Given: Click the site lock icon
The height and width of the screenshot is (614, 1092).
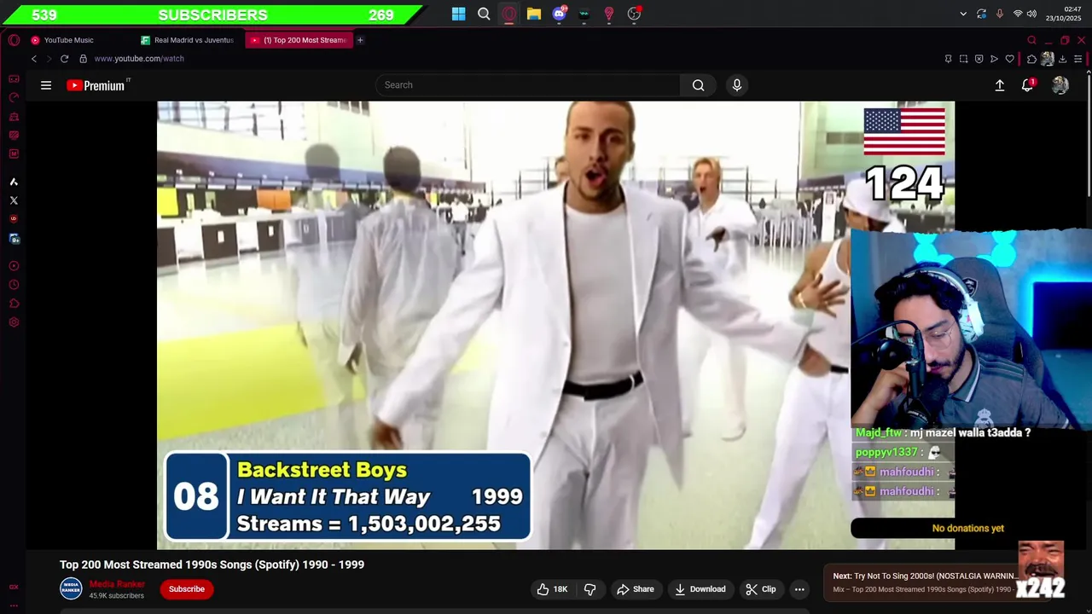Looking at the screenshot, I should [x=83, y=59].
